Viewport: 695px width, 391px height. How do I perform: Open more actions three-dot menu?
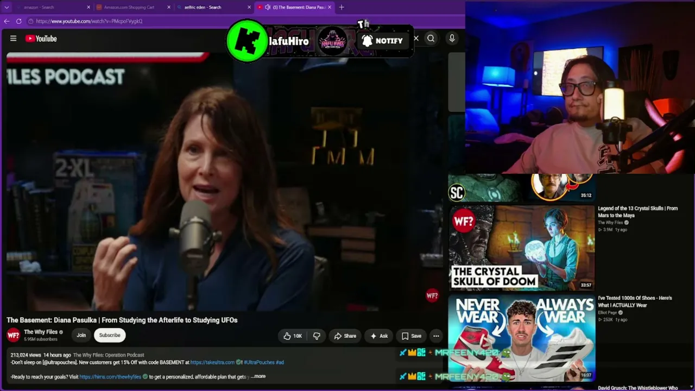click(x=436, y=336)
